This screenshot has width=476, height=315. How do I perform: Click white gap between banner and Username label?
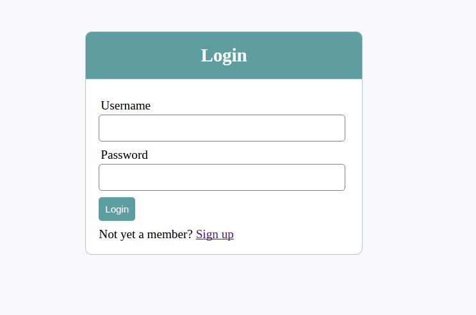(224, 89)
